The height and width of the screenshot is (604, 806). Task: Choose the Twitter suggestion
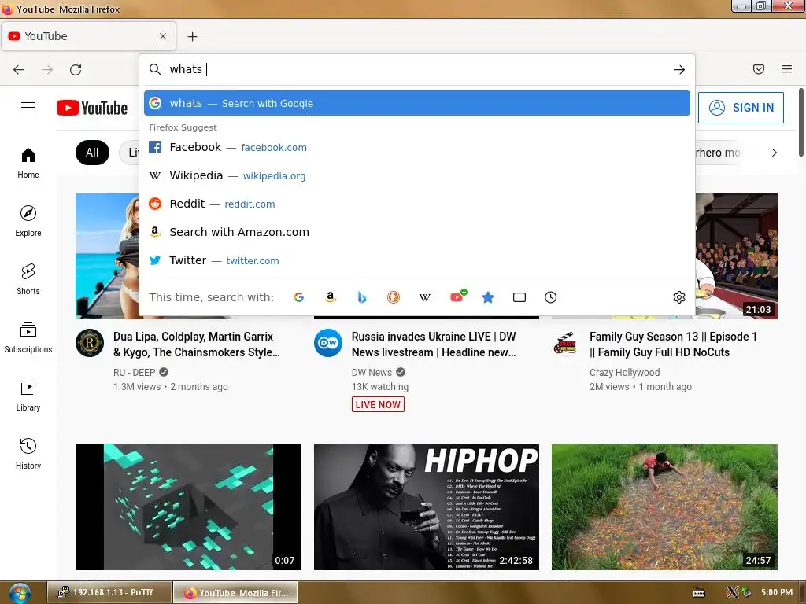pyautogui.click(x=417, y=260)
